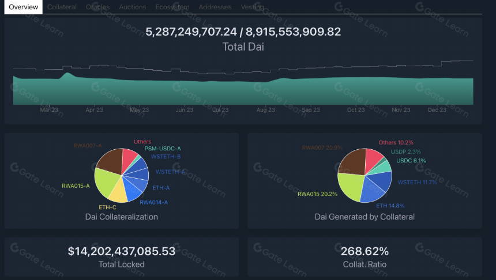496x280 pixels.
Task: Select the Ecosystem tab
Action: (172, 7)
